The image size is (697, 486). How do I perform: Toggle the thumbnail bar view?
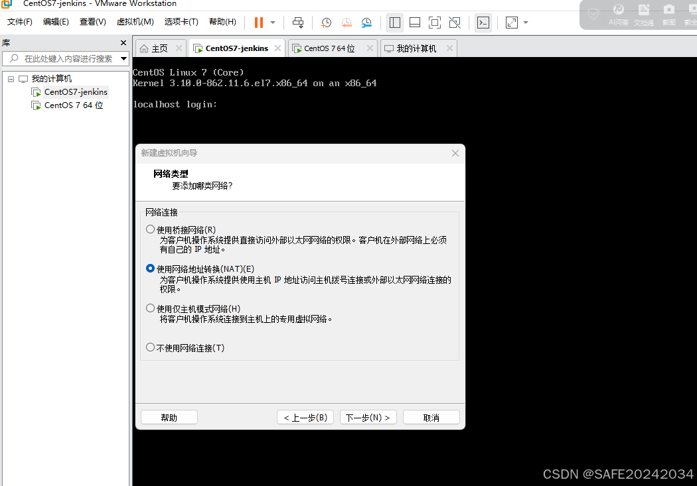point(415,23)
